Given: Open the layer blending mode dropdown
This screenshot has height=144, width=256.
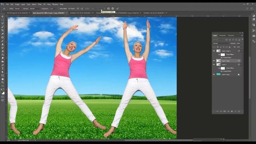Looking at the screenshot, I should [221, 44].
